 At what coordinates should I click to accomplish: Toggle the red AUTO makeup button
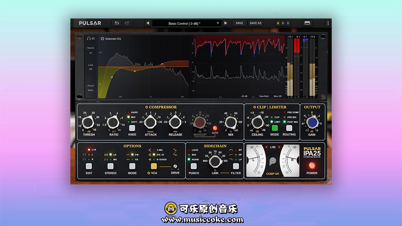pyautogui.click(x=215, y=128)
